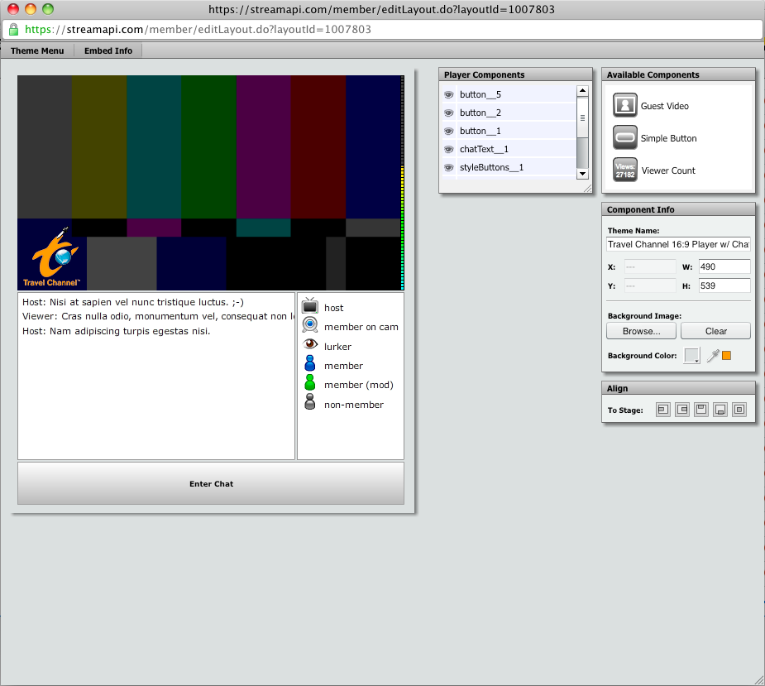The image size is (765, 686).
Task: Click the Player Components panel resize grip
Action: pyautogui.click(x=587, y=189)
